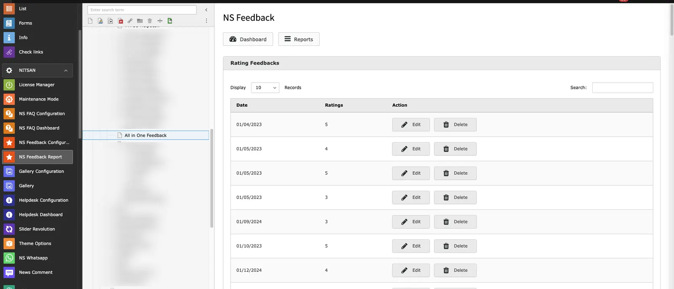Click the date 01/10/2023 cell
The height and width of the screenshot is (289, 674).
249,246
